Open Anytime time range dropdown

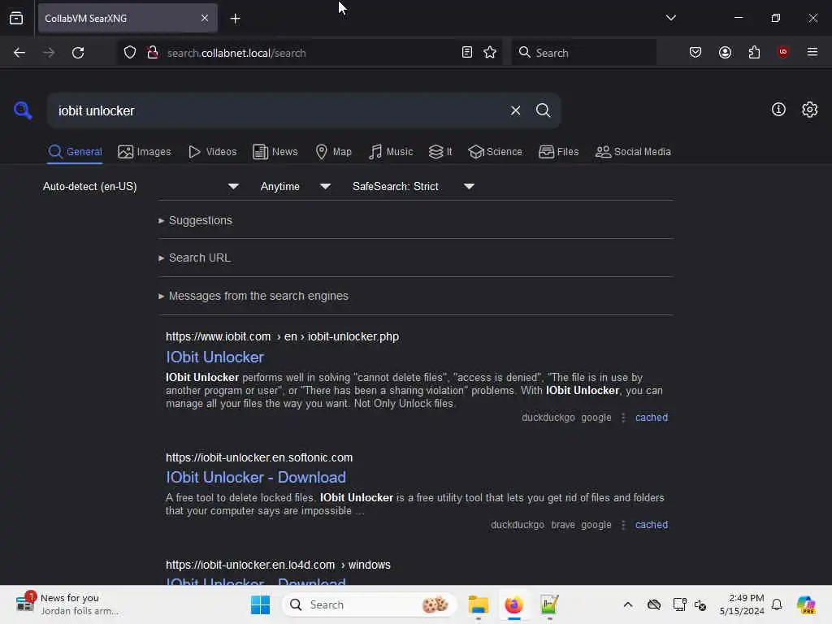296,186
